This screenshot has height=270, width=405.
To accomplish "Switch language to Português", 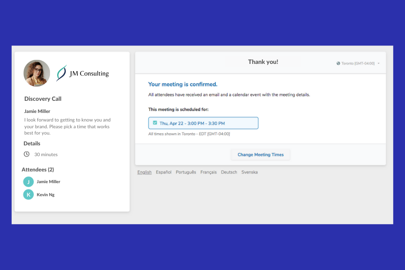I will click(186, 172).
